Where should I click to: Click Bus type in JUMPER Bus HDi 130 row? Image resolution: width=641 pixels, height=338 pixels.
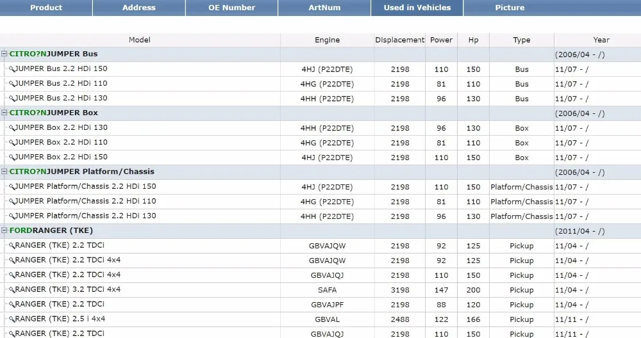pyautogui.click(x=522, y=99)
